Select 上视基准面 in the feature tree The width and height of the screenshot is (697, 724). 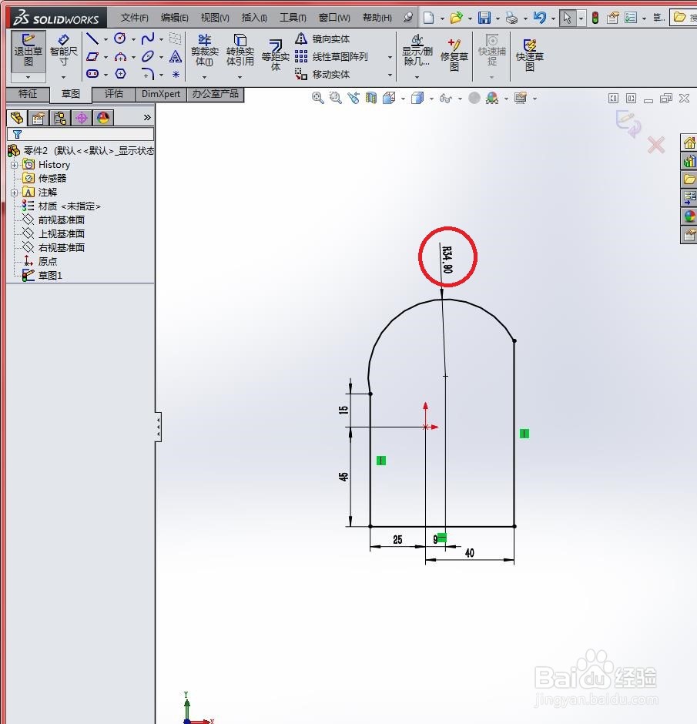[61, 233]
